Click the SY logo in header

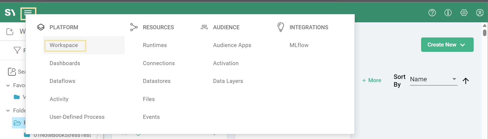[10, 12]
